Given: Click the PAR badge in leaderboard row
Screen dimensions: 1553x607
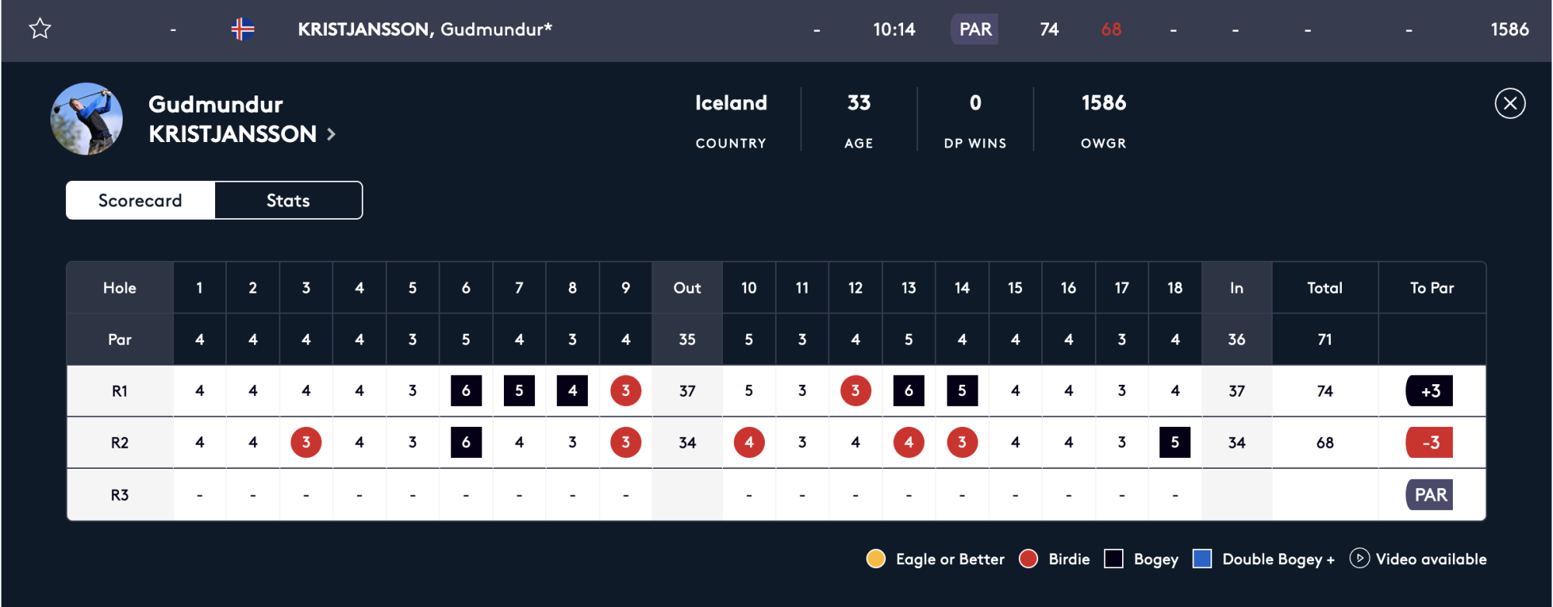Looking at the screenshot, I should tap(975, 29).
